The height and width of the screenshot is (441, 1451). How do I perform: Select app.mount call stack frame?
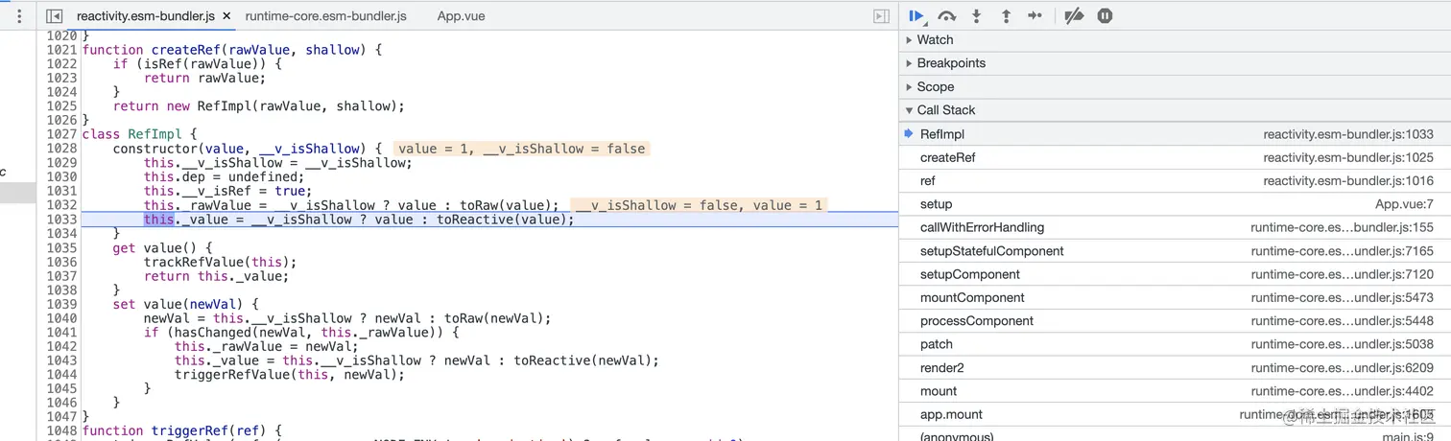(1175, 415)
